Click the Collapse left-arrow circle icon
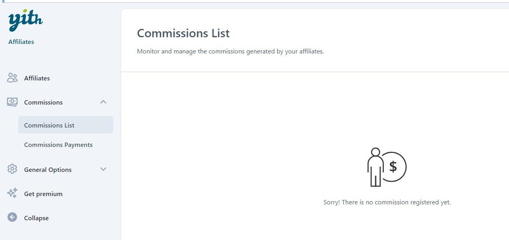The height and width of the screenshot is (240, 509). tap(12, 217)
